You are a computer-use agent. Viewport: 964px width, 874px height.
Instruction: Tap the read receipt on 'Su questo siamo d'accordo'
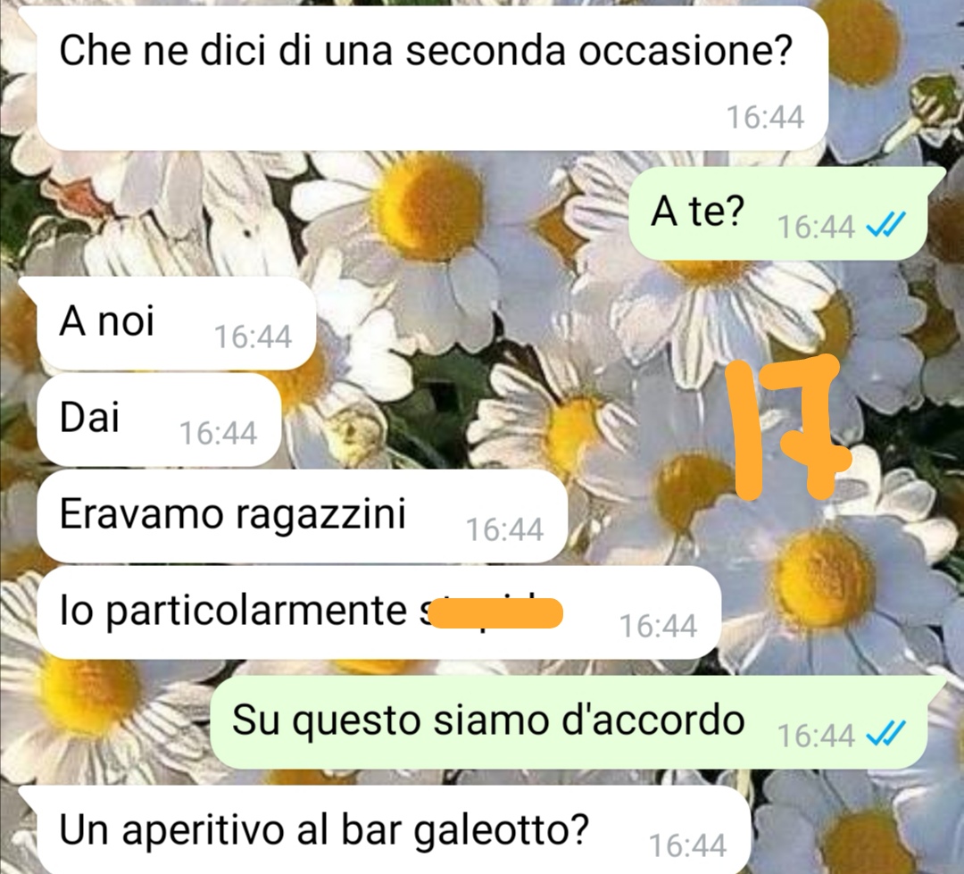point(885,734)
